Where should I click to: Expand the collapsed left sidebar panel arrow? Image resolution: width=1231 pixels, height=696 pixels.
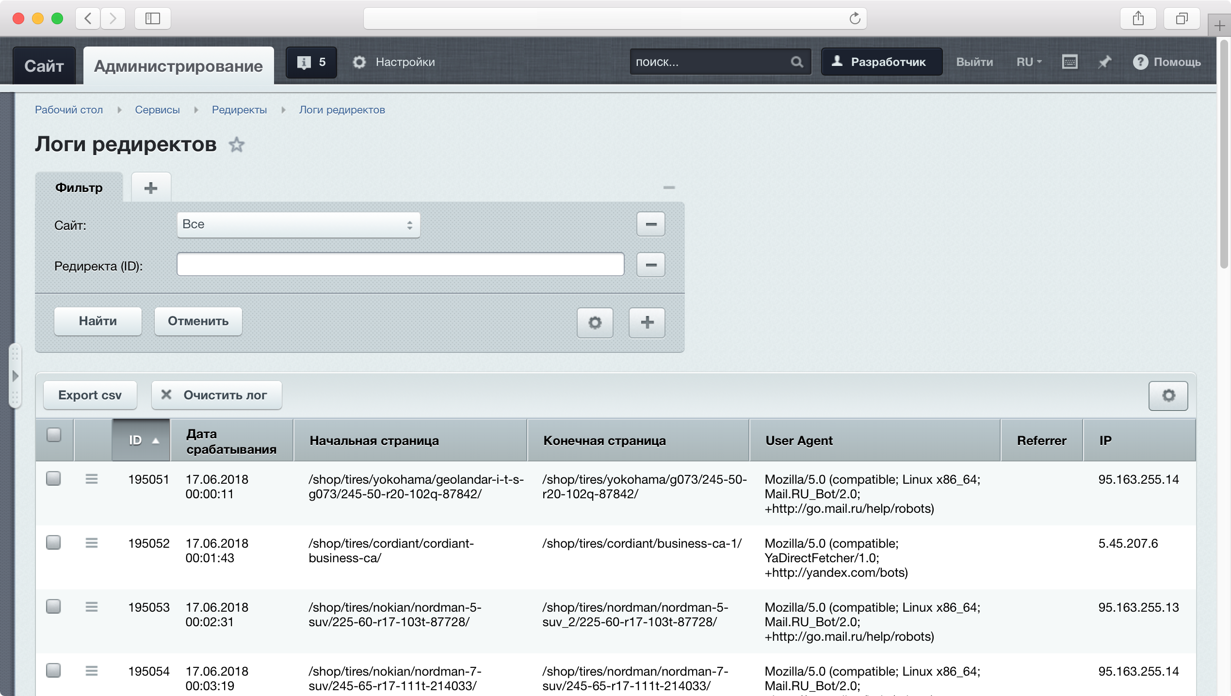click(15, 376)
